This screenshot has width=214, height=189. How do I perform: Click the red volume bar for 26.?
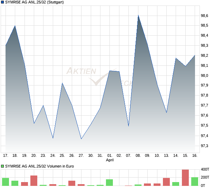click(72, 183)
